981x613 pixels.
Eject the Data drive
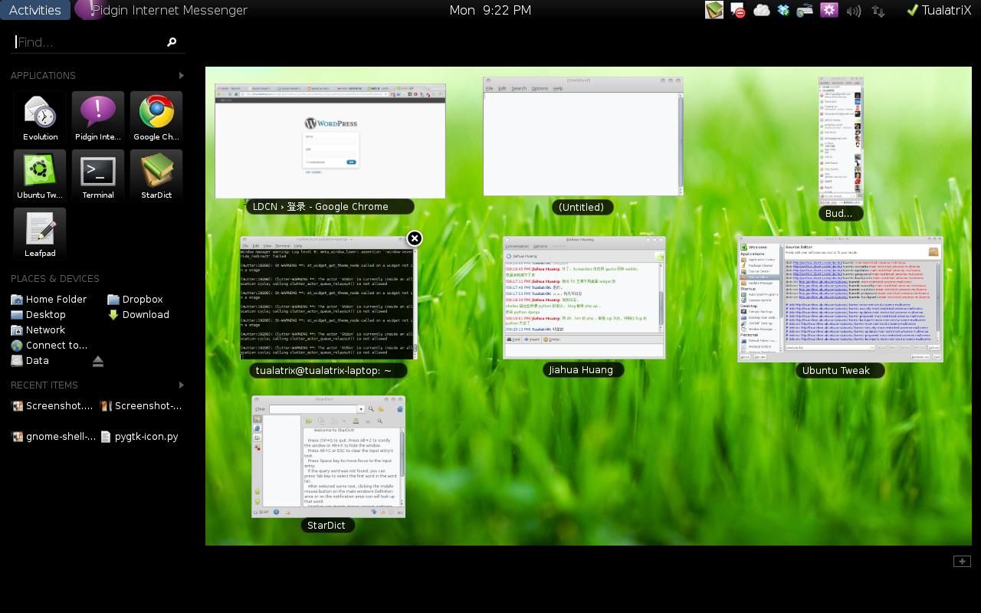[x=98, y=361]
